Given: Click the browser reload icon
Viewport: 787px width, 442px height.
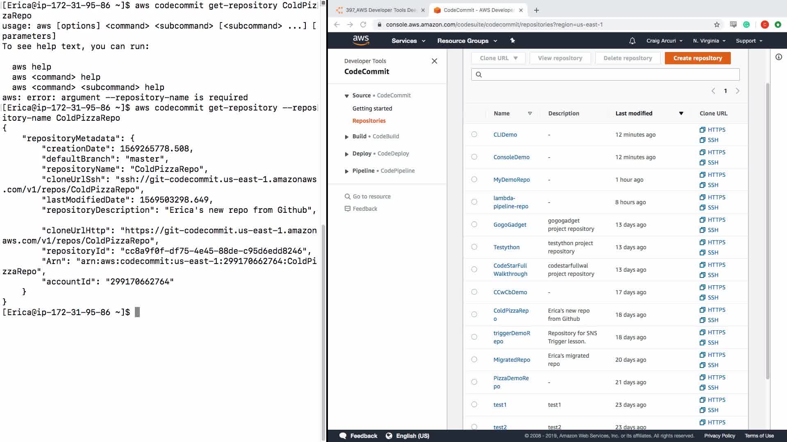Looking at the screenshot, I should tap(363, 25).
